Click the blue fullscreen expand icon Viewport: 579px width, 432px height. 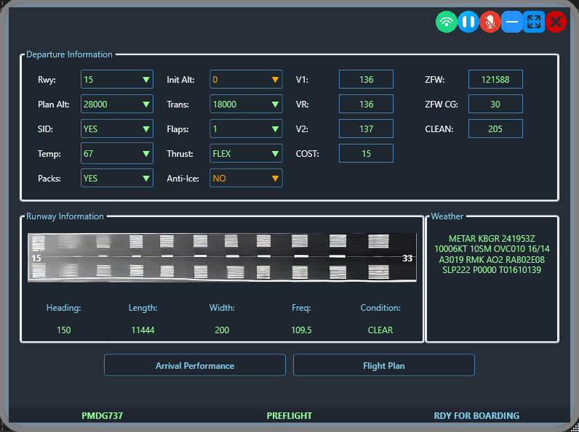(x=534, y=22)
